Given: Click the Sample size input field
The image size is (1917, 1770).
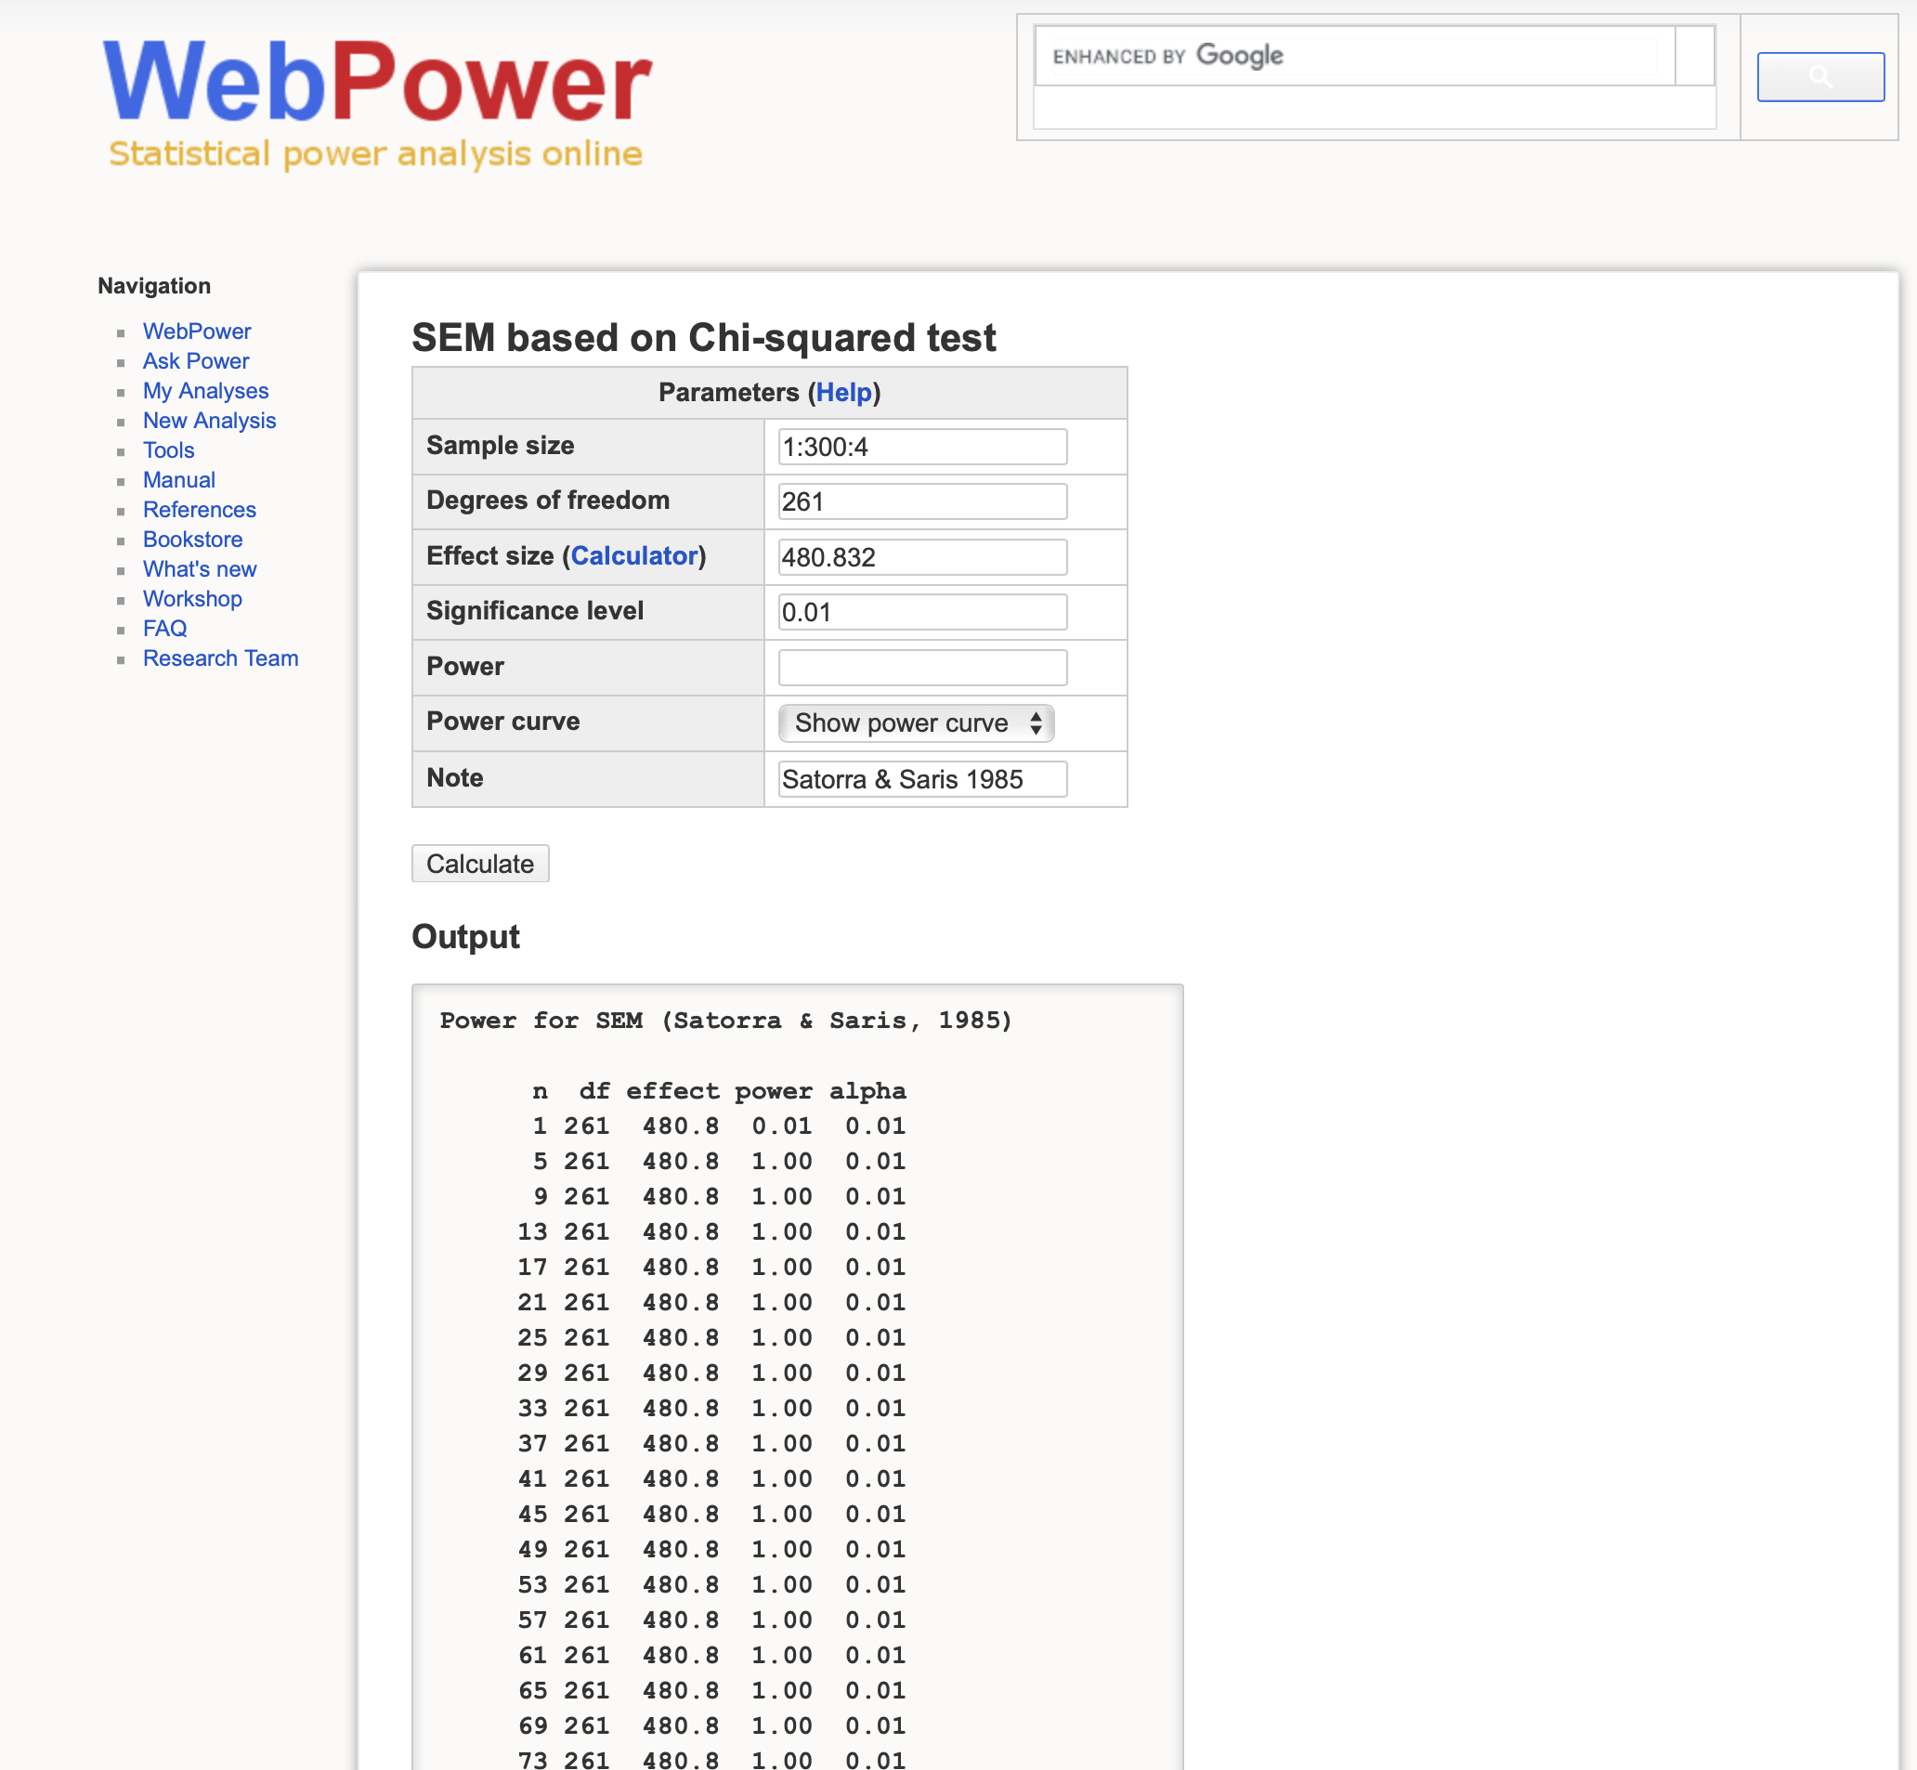Looking at the screenshot, I should point(921,447).
